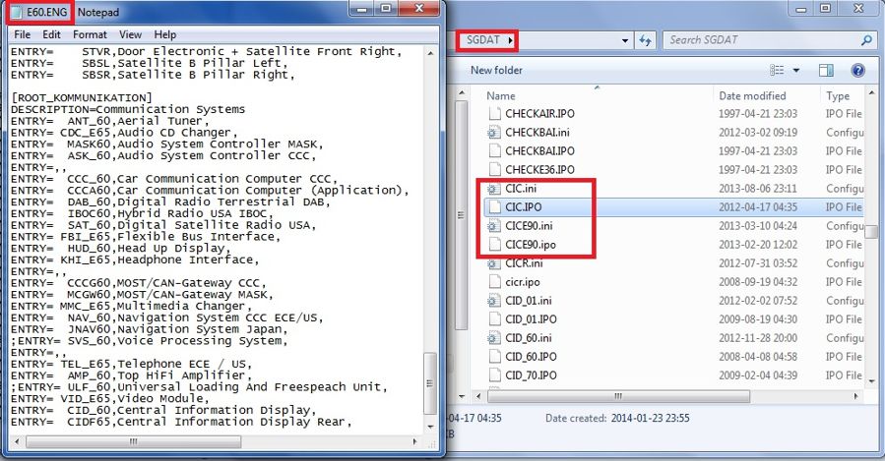This screenshot has height=461, width=885.
Task: Expand the address bar history dropdown
Action: (624, 40)
